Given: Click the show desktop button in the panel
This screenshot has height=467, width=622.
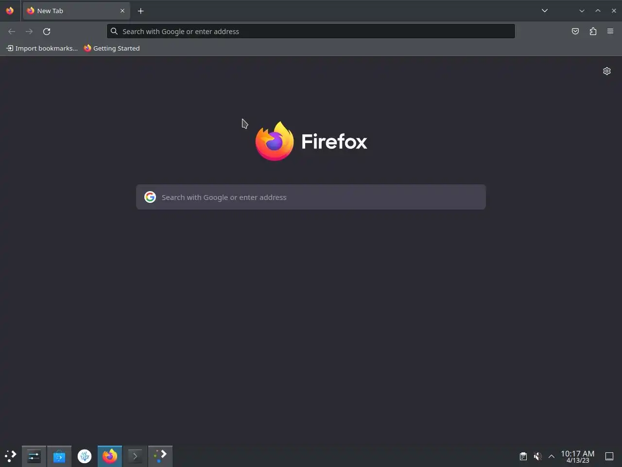Looking at the screenshot, I should coord(609,456).
